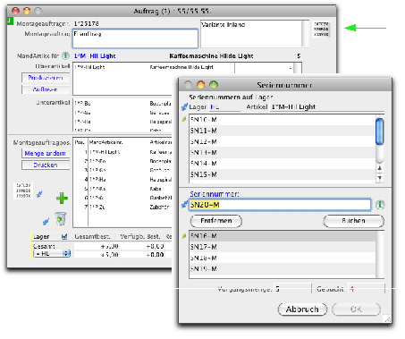405x339 pixels.
Task: Click the scrollbar of the Oberartikel list
Action: (297, 68)
